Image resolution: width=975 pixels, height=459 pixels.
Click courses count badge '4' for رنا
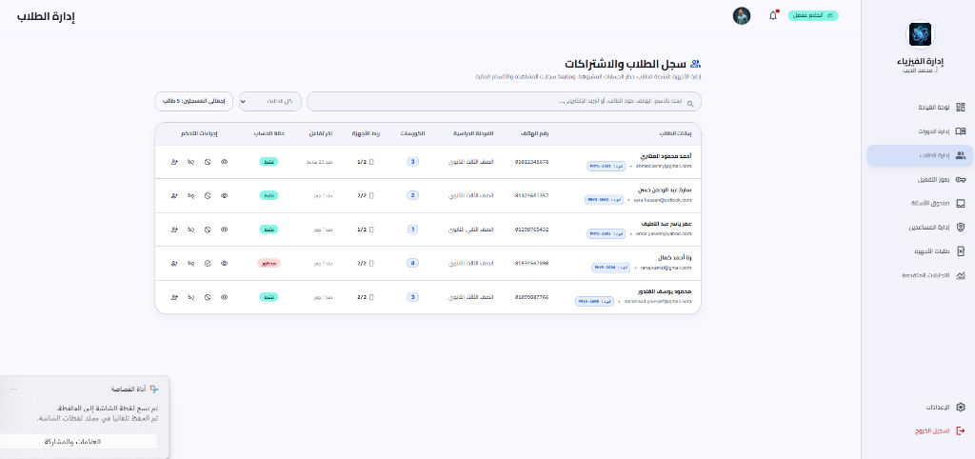point(413,263)
